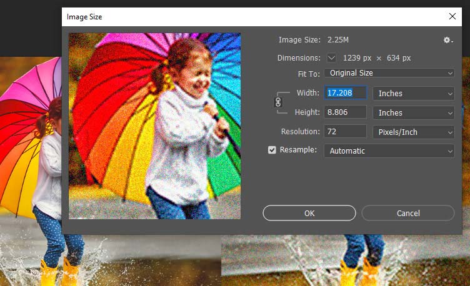Open the Fit To preset dropdown
The width and height of the screenshot is (470, 286).
point(389,73)
